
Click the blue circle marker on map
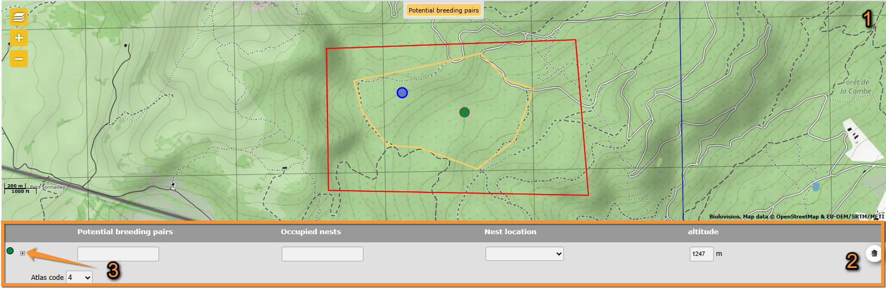(402, 93)
